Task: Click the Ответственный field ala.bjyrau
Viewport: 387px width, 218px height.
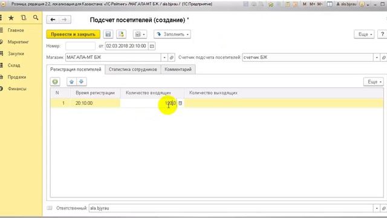Action: (x=231, y=208)
